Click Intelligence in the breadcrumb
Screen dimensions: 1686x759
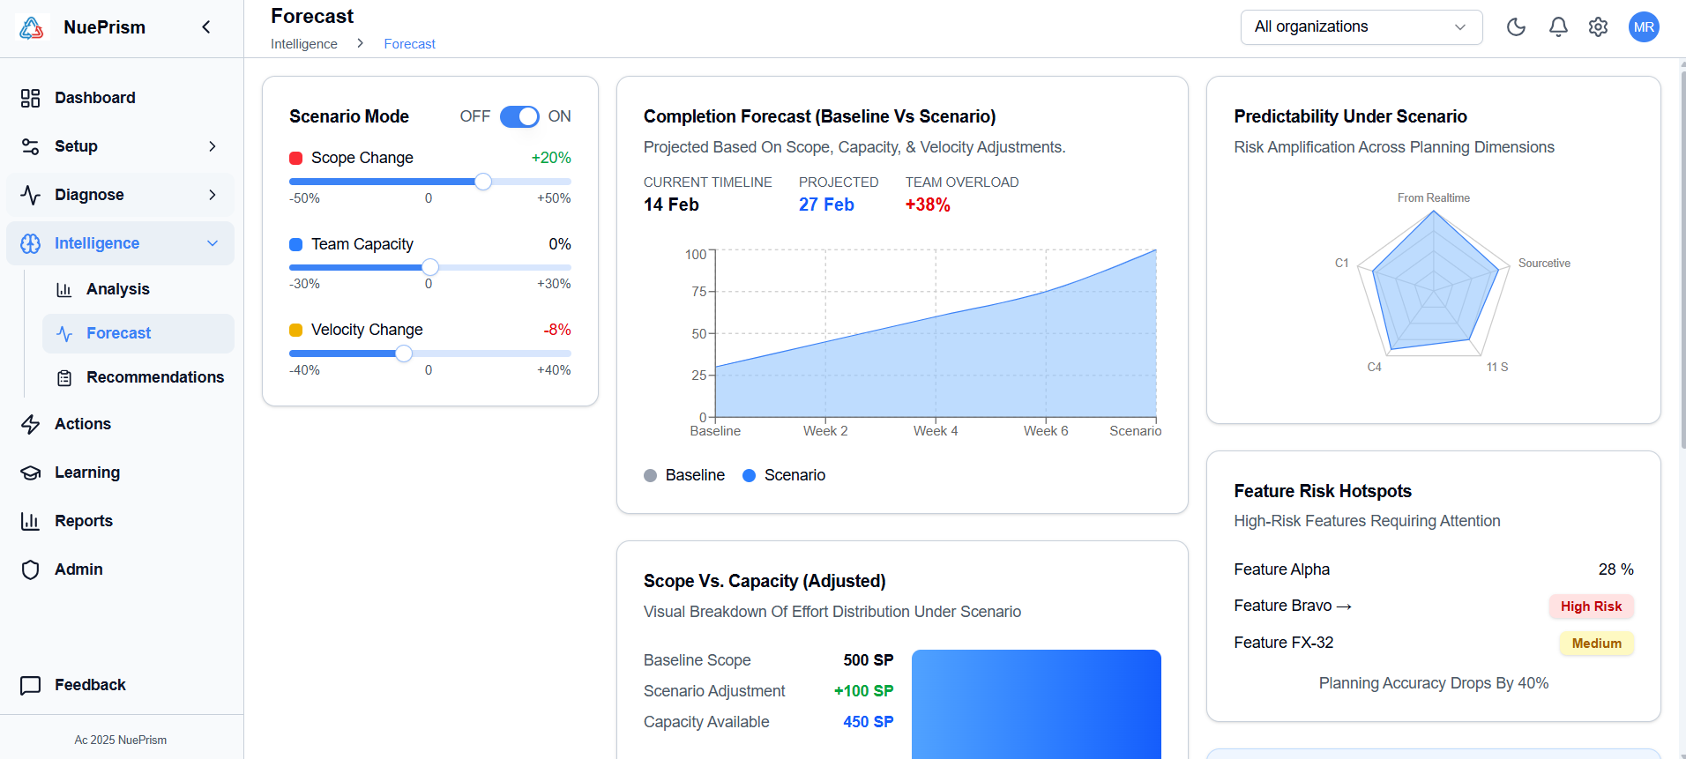(x=304, y=44)
